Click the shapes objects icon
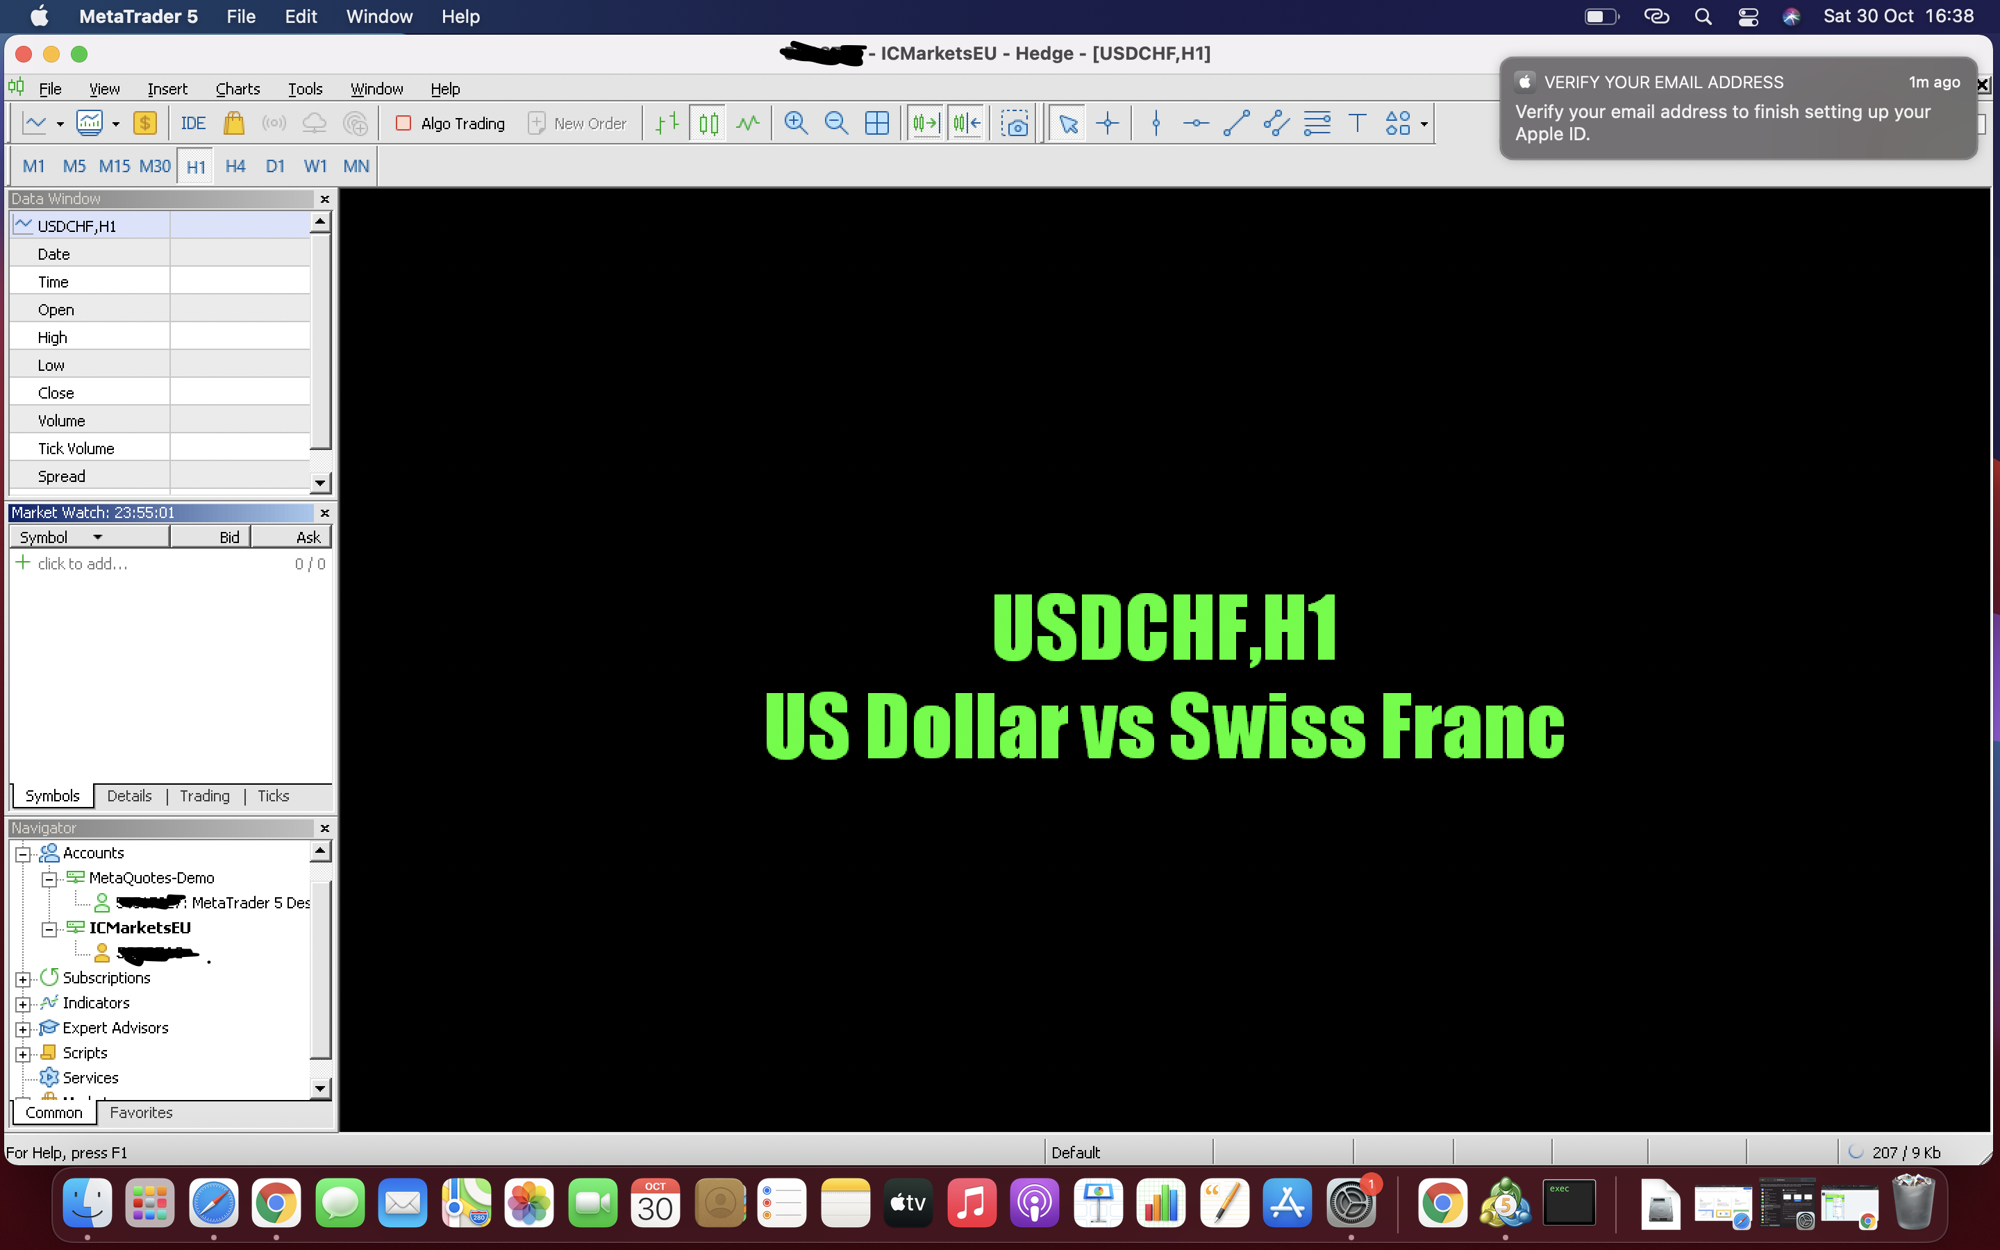 coord(1397,123)
